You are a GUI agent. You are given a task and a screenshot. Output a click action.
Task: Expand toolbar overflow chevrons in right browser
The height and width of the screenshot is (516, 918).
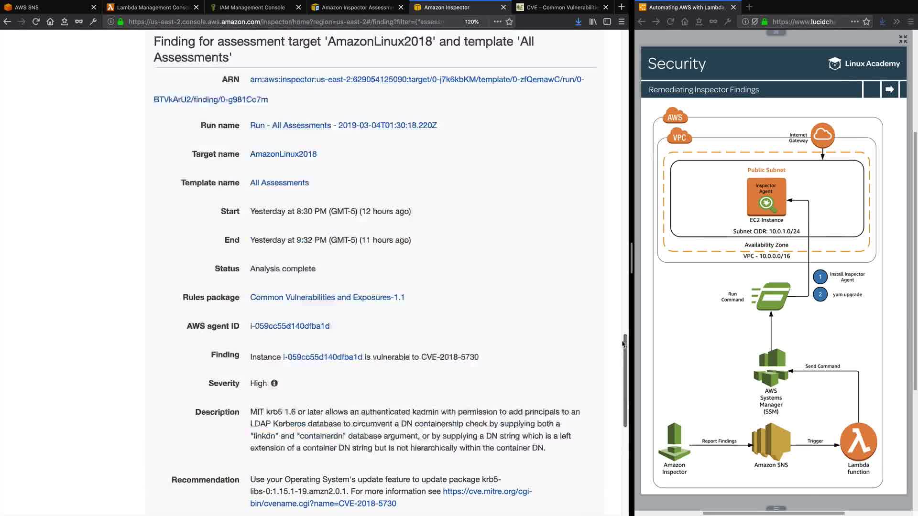896,21
